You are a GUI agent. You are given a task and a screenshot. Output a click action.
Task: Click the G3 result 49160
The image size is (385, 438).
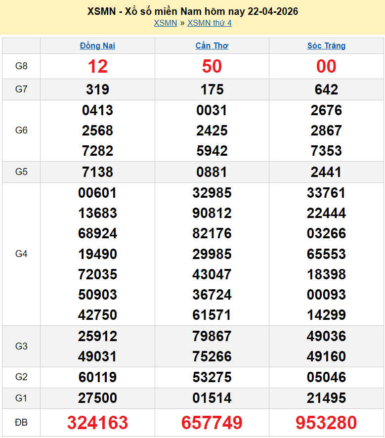[326, 356]
